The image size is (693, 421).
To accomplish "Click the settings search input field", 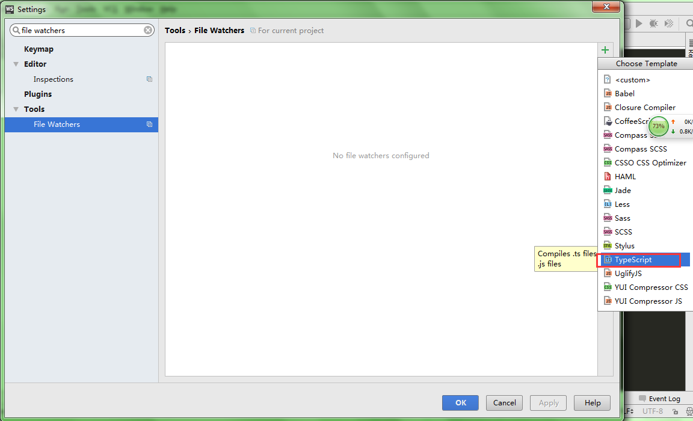I will point(82,30).
